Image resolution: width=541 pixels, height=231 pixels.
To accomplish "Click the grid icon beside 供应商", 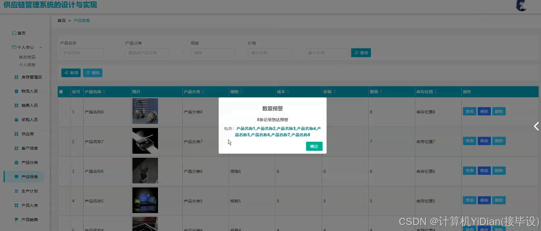I will click(x=16, y=134).
